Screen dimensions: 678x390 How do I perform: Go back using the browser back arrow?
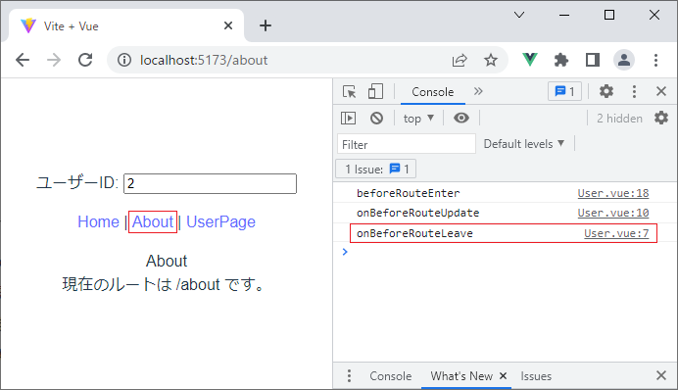pos(23,60)
